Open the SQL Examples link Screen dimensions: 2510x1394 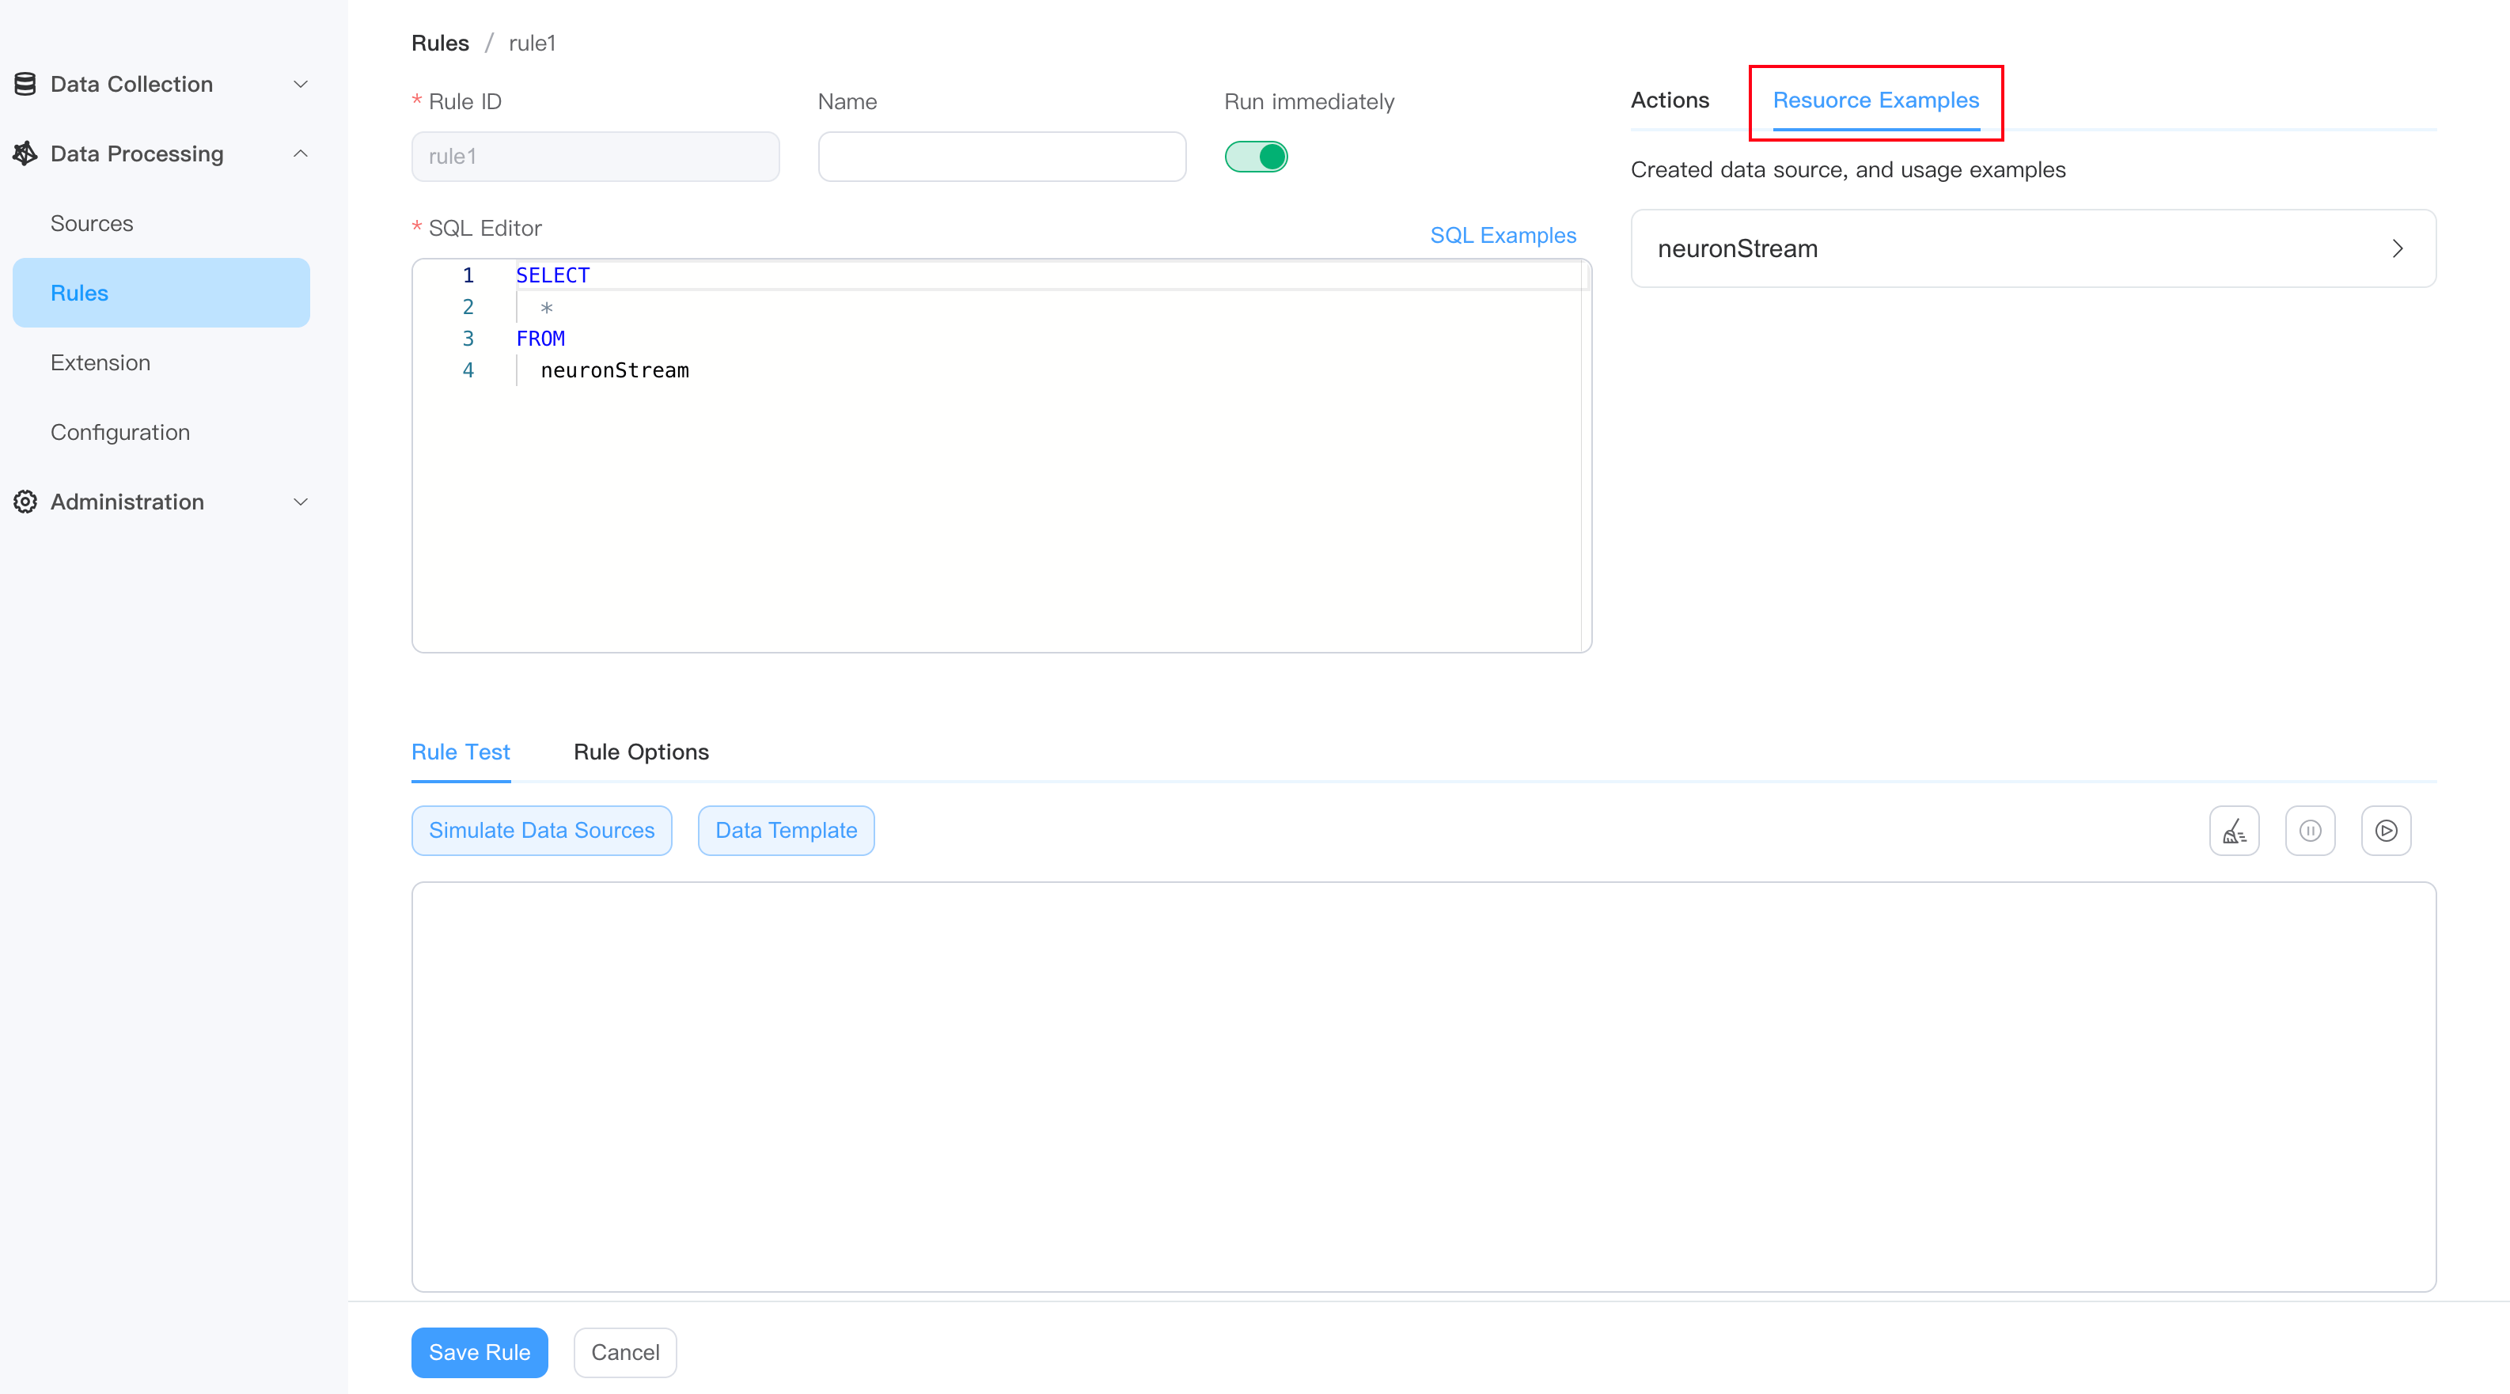1502,236
